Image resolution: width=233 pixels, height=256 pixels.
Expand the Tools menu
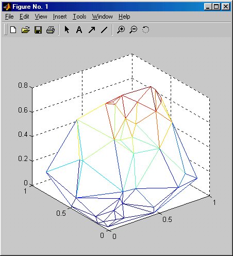79,17
